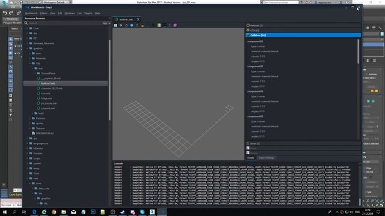Click the LODs section icon in details panel

[x=248, y=30]
